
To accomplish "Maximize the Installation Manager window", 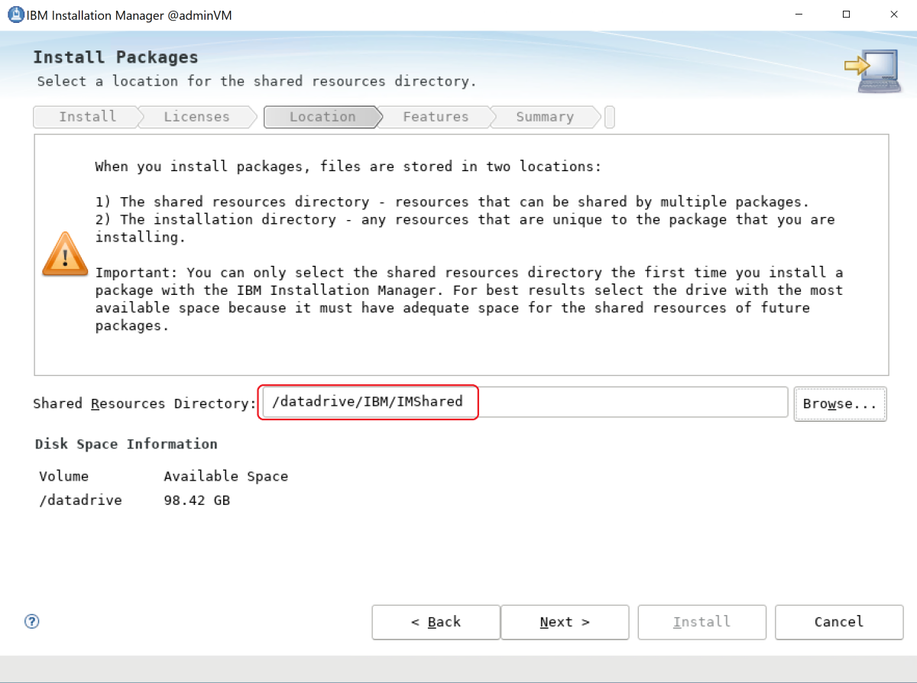I will [846, 14].
